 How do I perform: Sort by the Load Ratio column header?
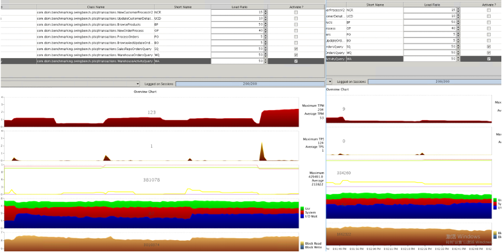click(x=239, y=7)
